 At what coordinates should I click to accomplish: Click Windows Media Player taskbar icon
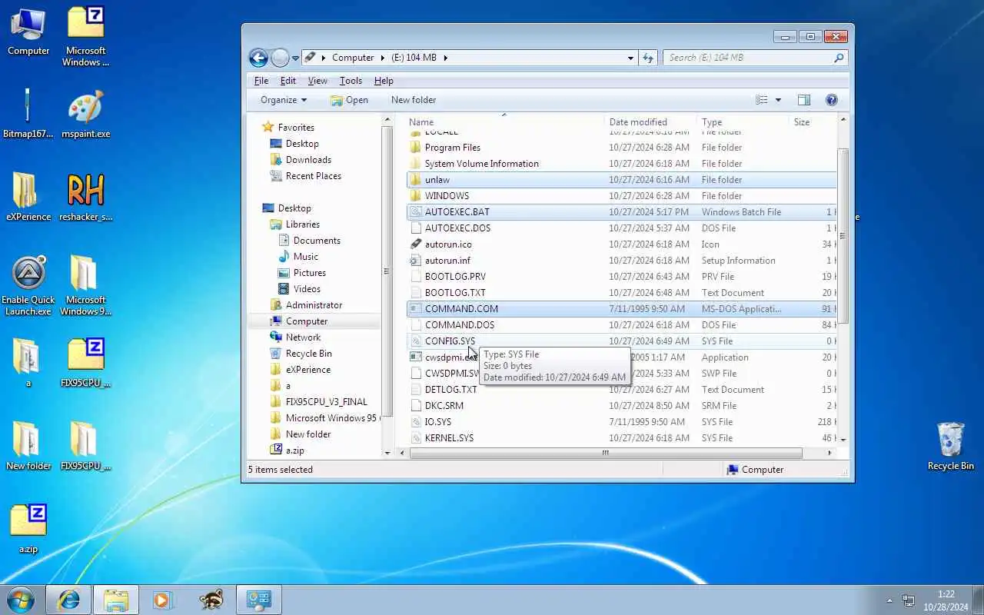(162, 600)
